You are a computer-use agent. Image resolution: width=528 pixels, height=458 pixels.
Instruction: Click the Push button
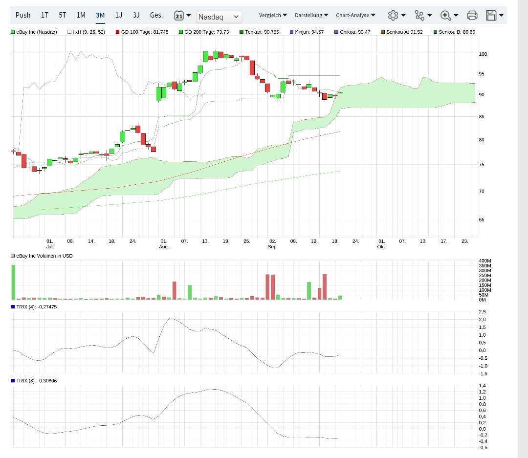[23, 15]
